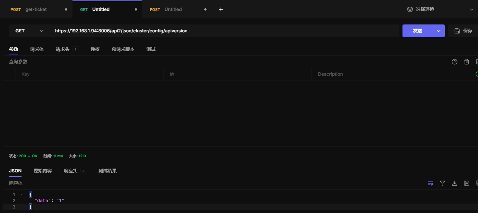Click the 发送 send button
Viewport: 478px width, 213px height.
[418, 31]
